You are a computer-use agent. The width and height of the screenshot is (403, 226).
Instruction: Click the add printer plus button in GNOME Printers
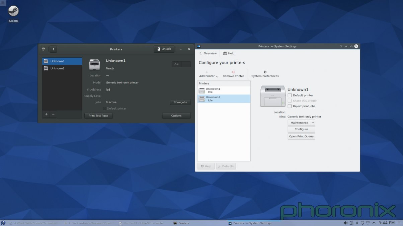(46, 114)
